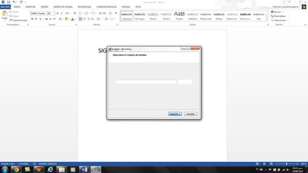
Task: Switch to the INSERTAR tab
Action: pyautogui.click(x=30, y=7)
